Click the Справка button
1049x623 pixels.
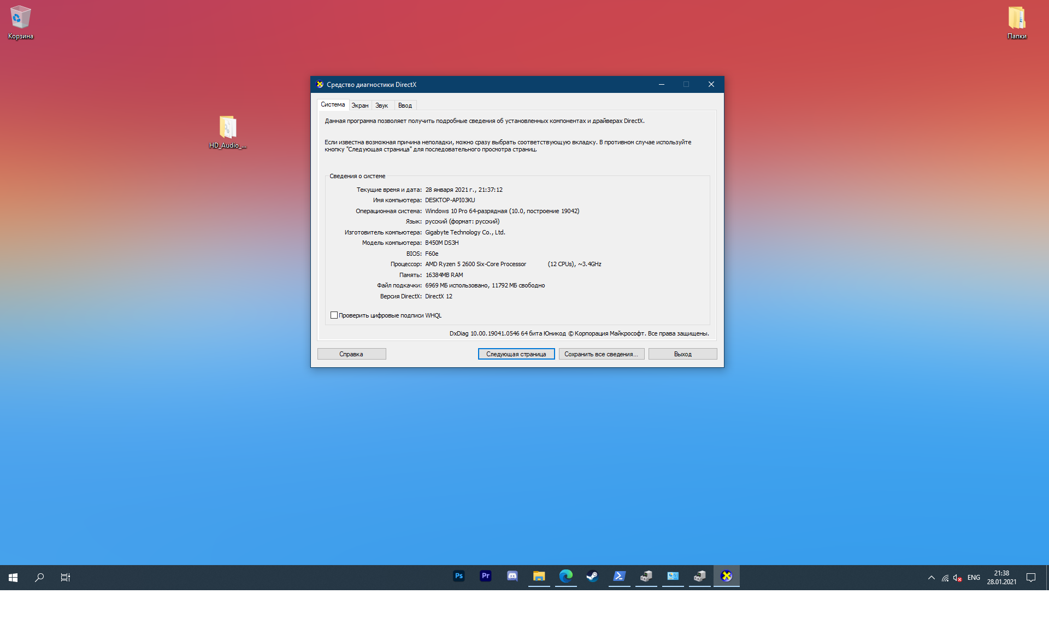pos(351,354)
